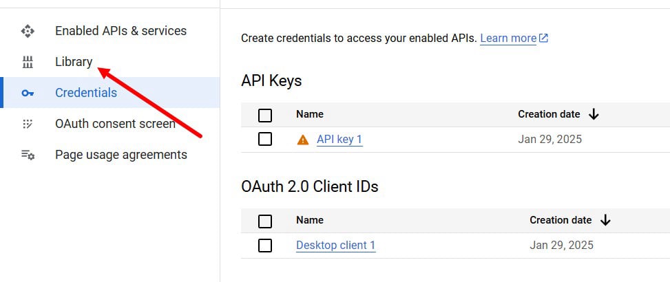Viewport: 670px width, 282px height.
Task: Click Creation date header in API Keys table
Action: tap(549, 114)
